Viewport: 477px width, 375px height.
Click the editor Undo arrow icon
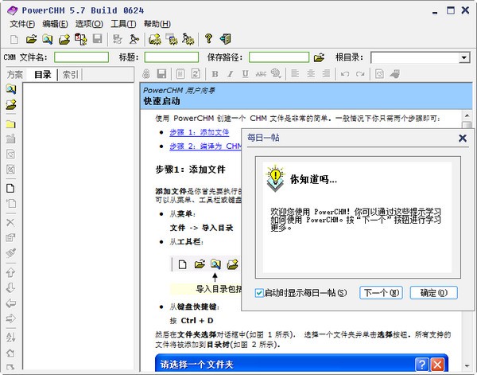point(345,74)
